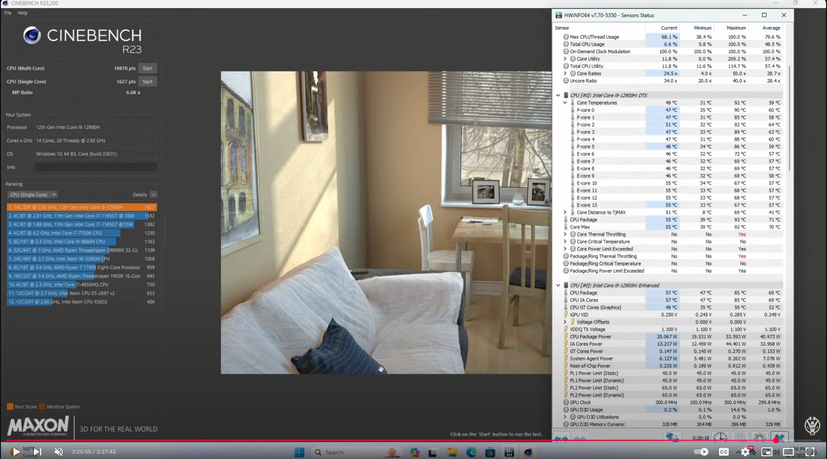Open the CPU (Single Core) ranking dropdown

coord(32,195)
